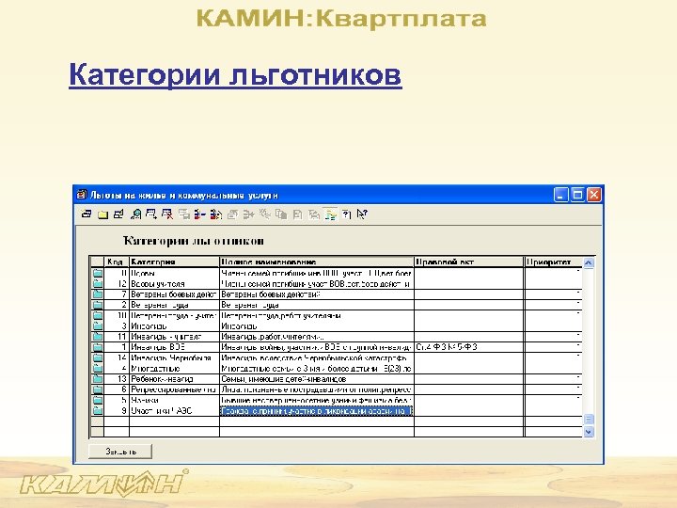Click folder icon in Ветераны труда row

98,305
